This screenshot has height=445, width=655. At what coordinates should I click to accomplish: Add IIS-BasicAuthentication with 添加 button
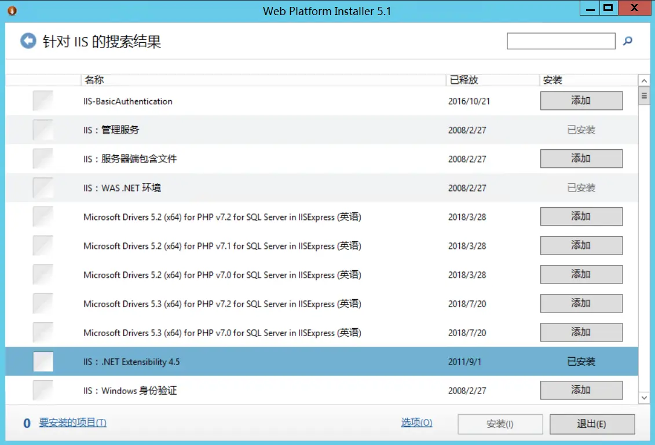click(581, 101)
